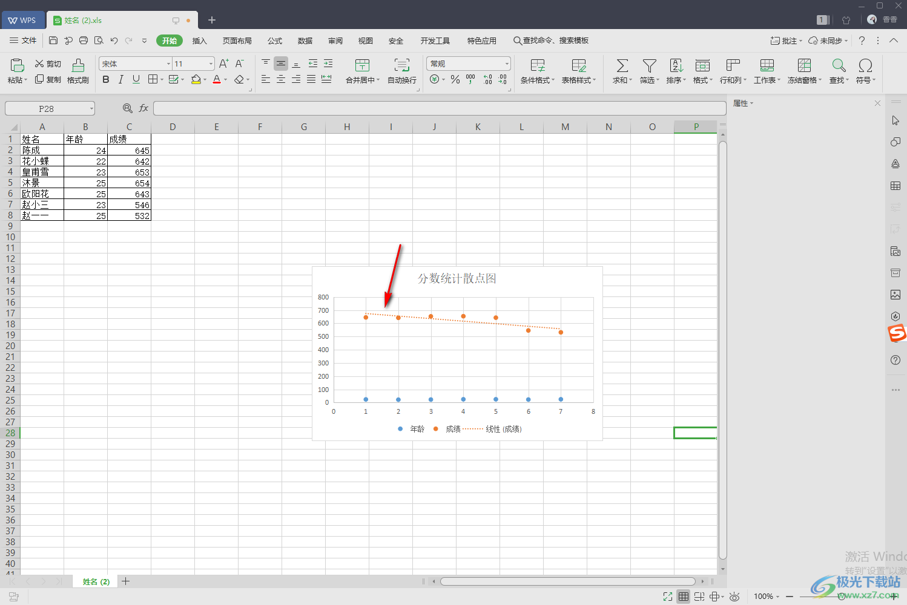Open the Page Layout (页面布局) tab
This screenshot has width=907, height=605.
[237, 41]
